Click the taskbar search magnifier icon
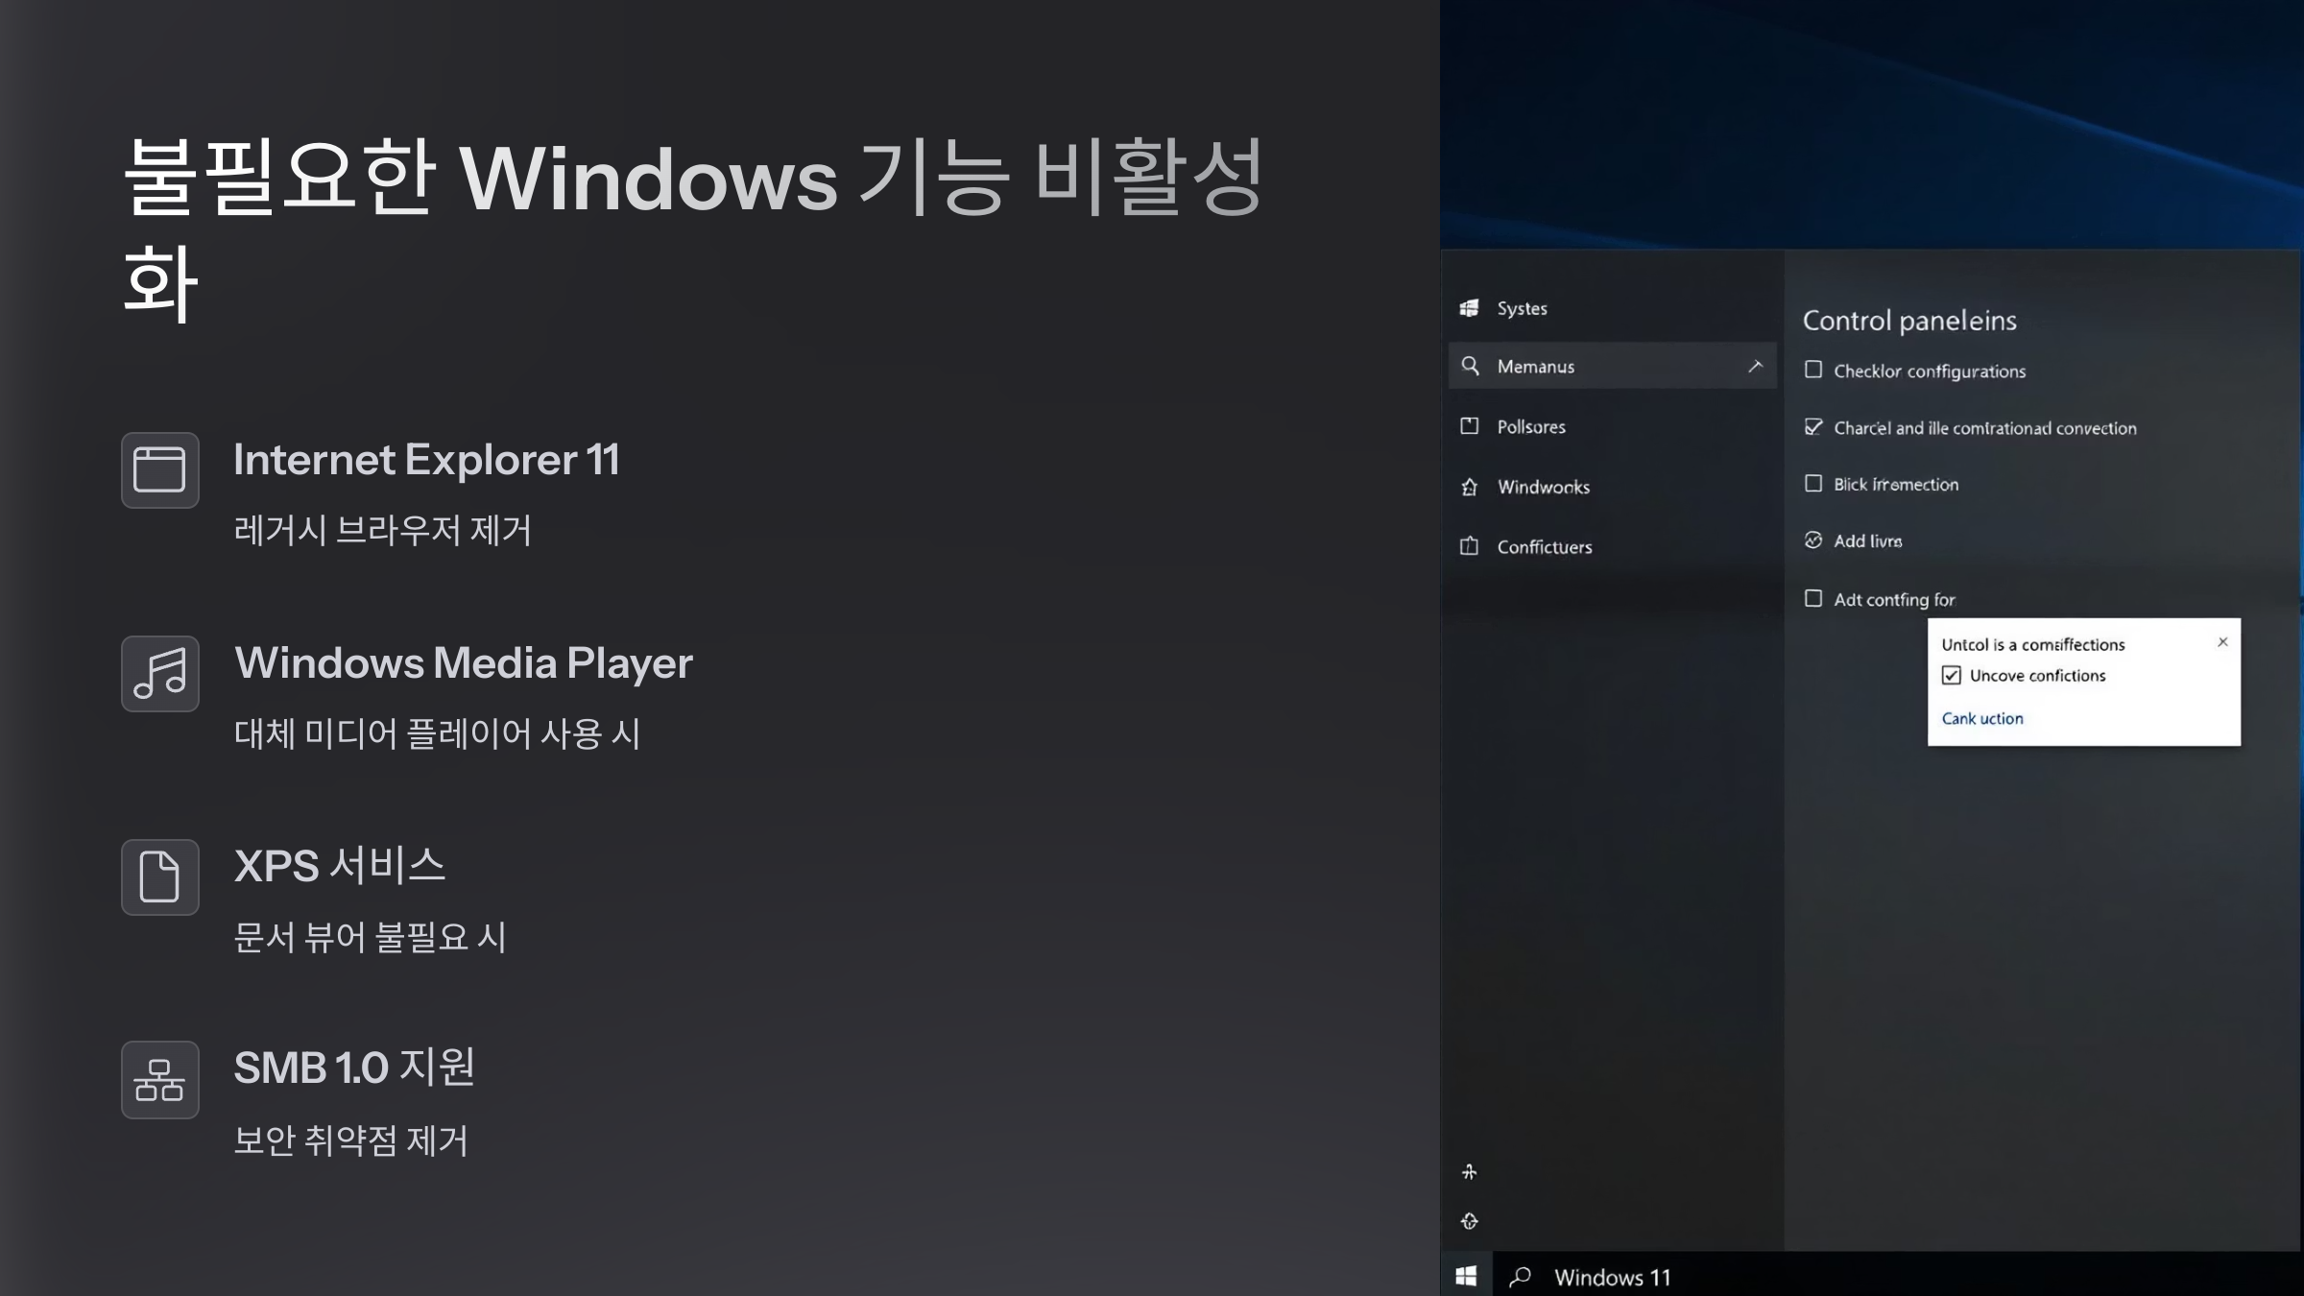Screen dimensions: 2304x1296 coord(1520,1277)
